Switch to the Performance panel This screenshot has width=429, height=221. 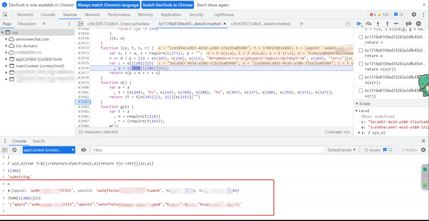pyautogui.click(x=119, y=14)
